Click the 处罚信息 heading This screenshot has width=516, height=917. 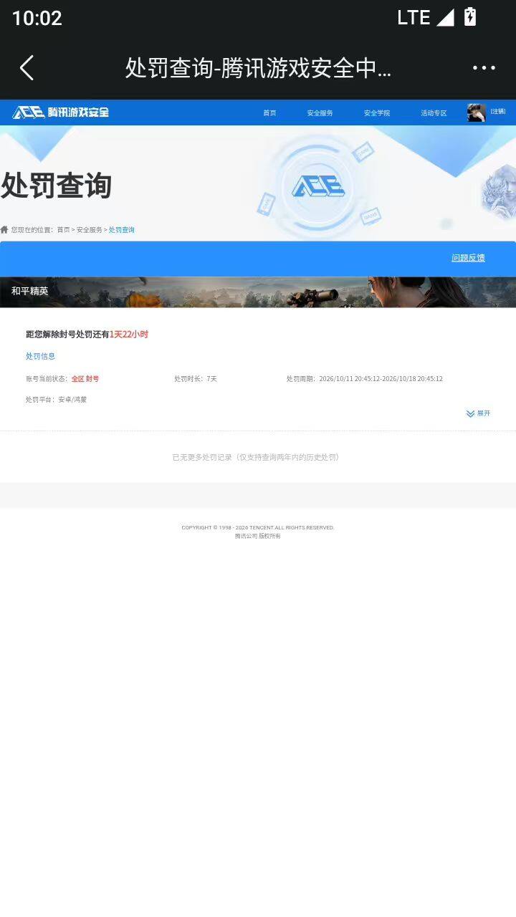40,356
